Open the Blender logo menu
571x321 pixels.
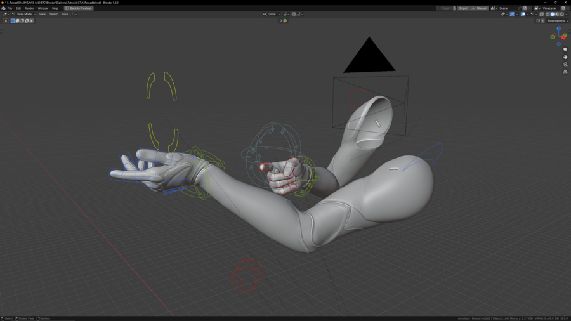click(4, 8)
